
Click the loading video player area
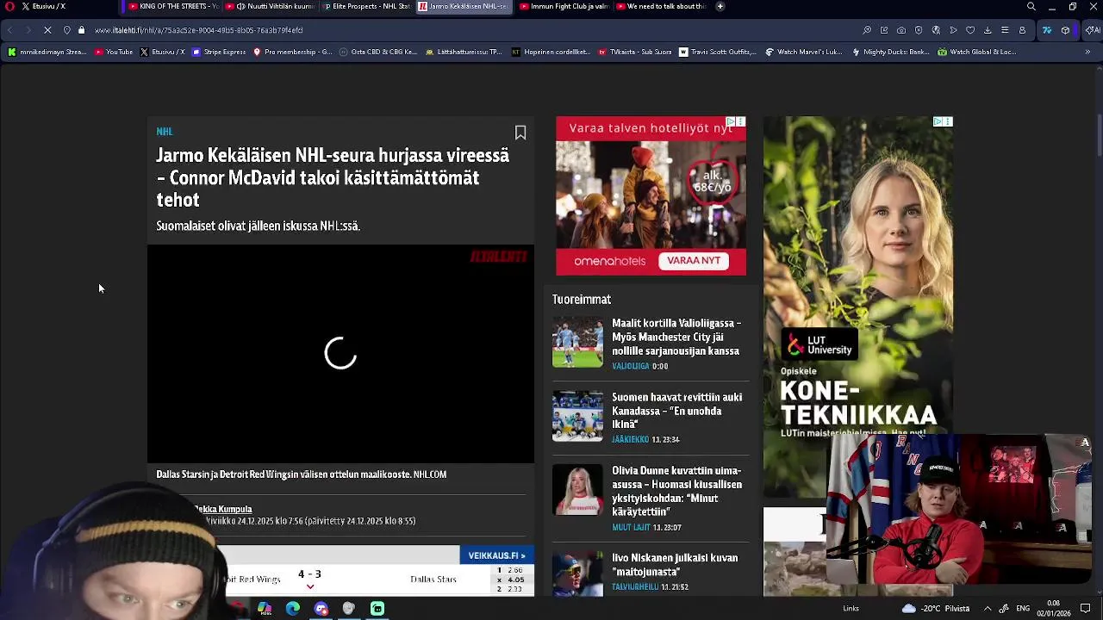click(340, 354)
